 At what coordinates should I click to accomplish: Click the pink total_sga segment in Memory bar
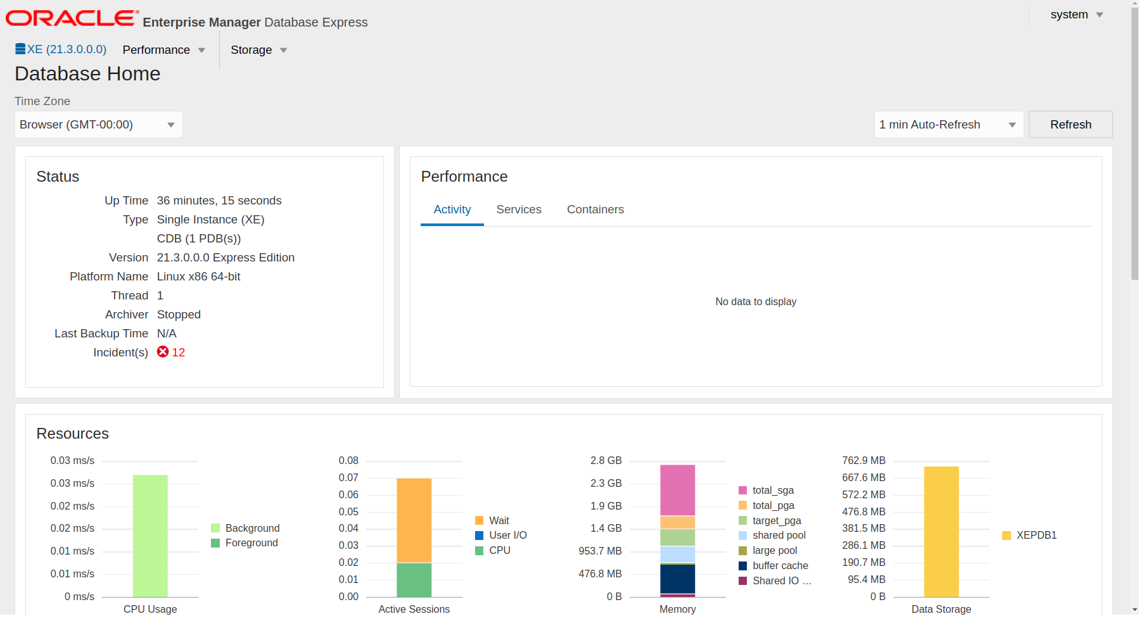(x=677, y=490)
